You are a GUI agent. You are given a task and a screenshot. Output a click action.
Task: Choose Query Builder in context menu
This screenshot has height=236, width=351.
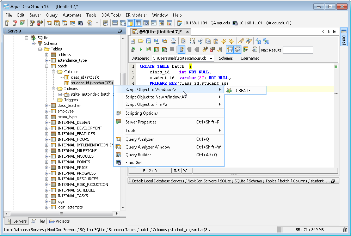pos(169,155)
